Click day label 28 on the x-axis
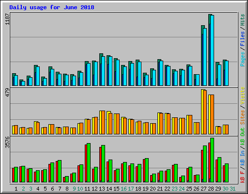 click(x=211, y=189)
